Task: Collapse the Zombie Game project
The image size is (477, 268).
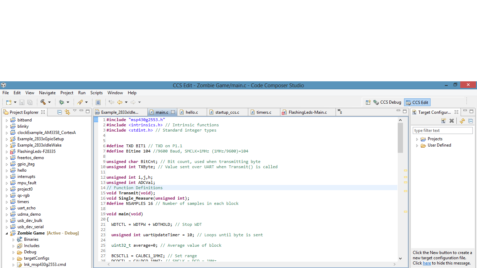Action: (7, 233)
